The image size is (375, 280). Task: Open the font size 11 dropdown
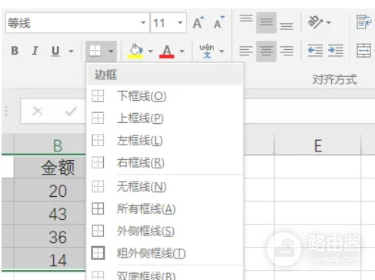(180, 23)
